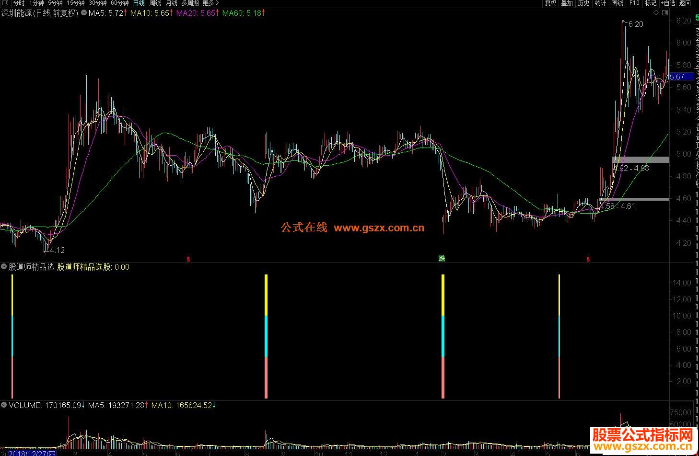Click the 股道师精品选股: 0.00 value label
The image size is (699, 456).
point(93,267)
